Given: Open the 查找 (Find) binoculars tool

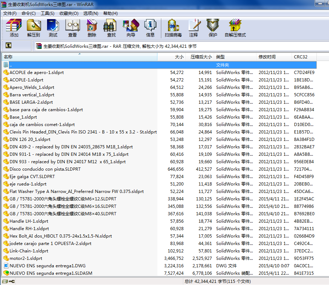Looking at the screenshot, I should (111, 28).
